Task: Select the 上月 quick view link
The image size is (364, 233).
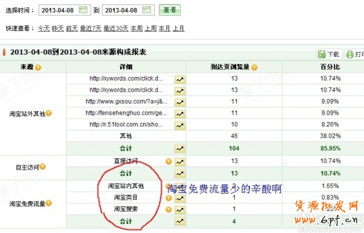Action: (x=178, y=29)
